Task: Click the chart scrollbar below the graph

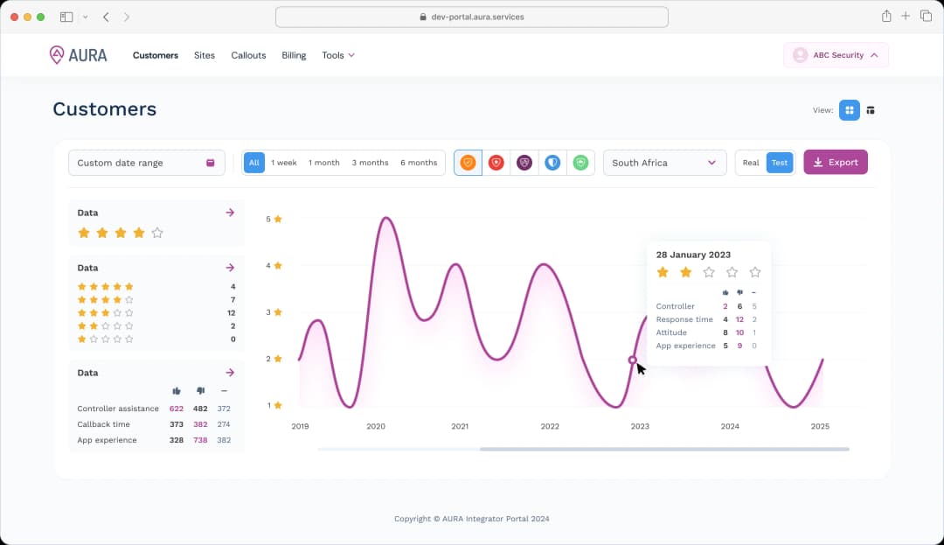Action: pyautogui.click(x=664, y=449)
